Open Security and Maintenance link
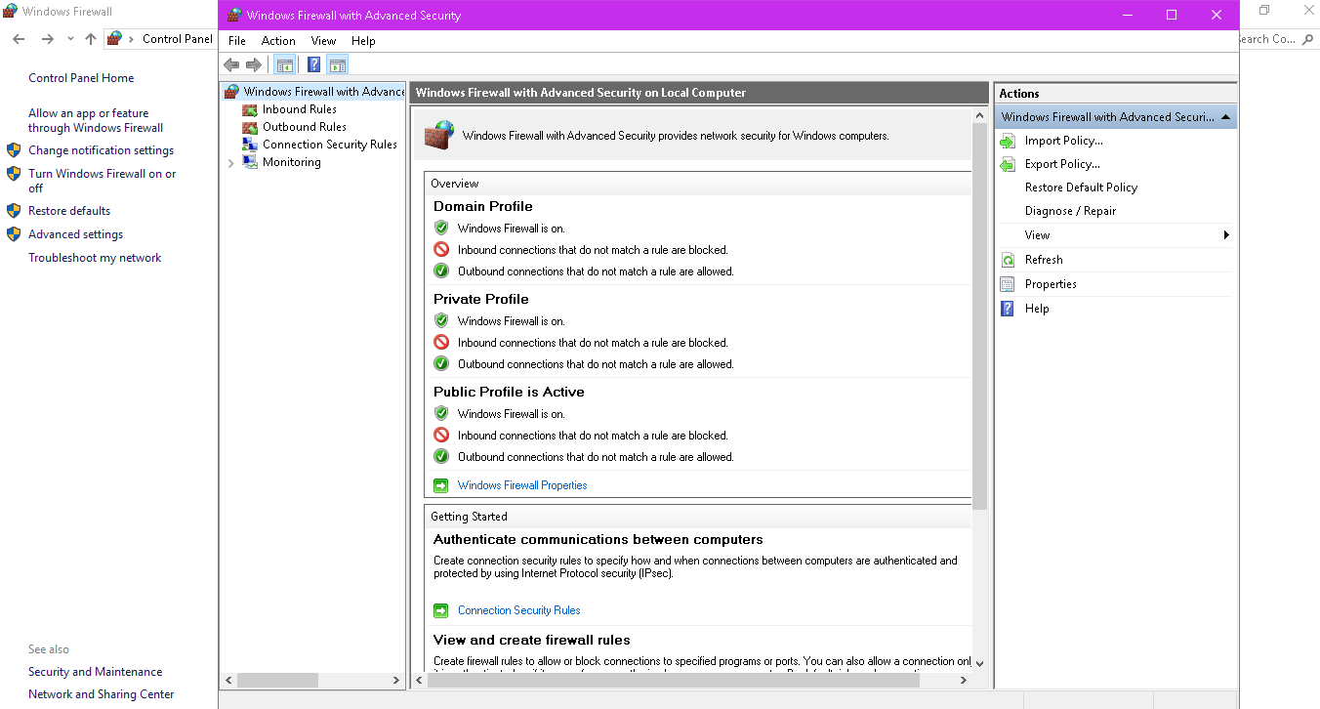Image resolution: width=1320 pixels, height=709 pixels. (x=95, y=672)
